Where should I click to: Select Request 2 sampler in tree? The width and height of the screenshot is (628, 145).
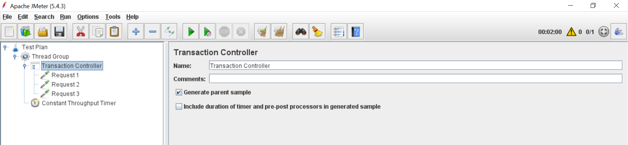tap(65, 84)
